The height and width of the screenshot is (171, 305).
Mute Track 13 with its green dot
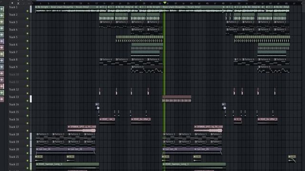tap(28, 101)
